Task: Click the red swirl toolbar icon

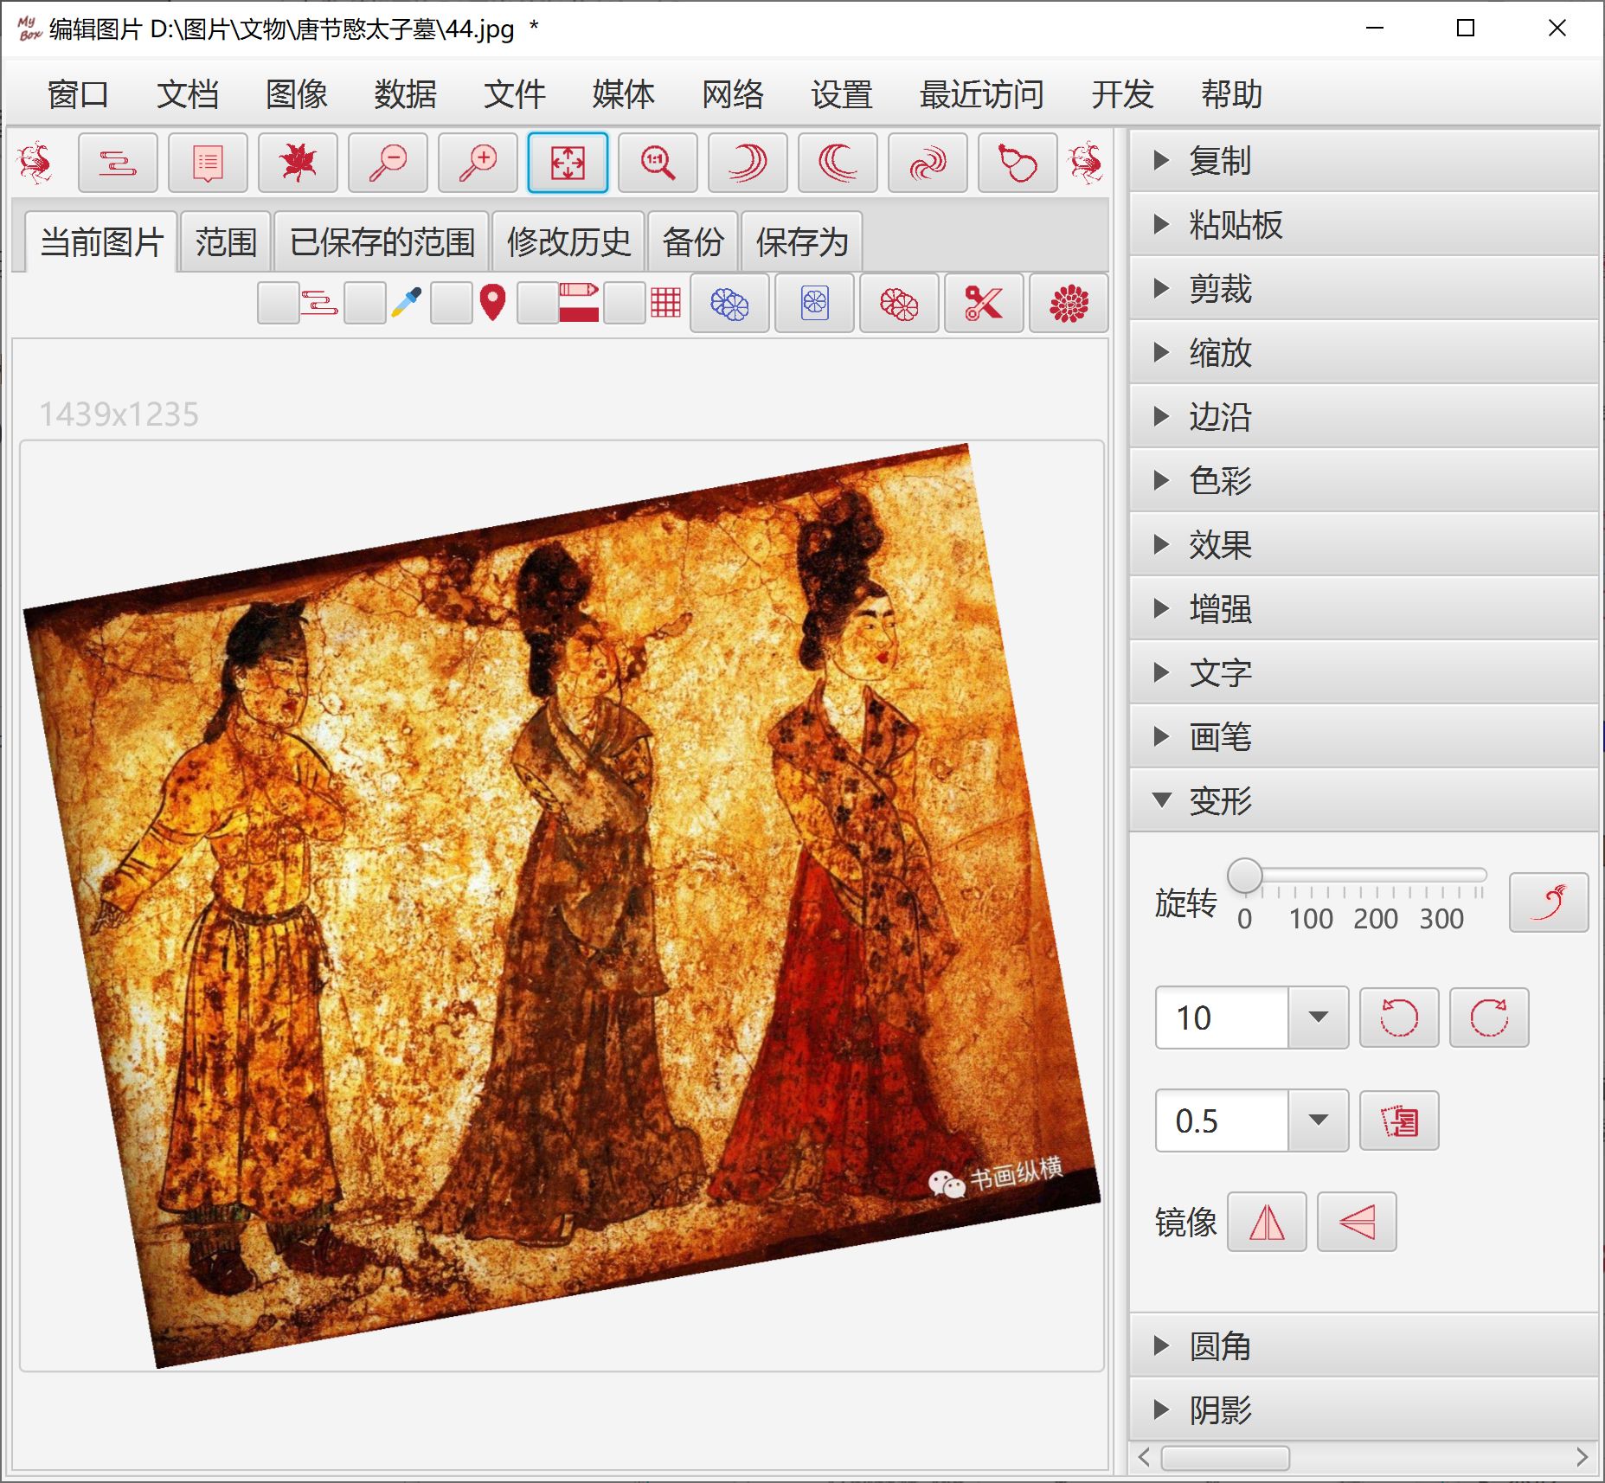Action: pos(928,163)
